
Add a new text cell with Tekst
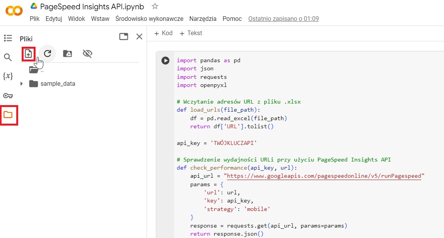(x=191, y=33)
